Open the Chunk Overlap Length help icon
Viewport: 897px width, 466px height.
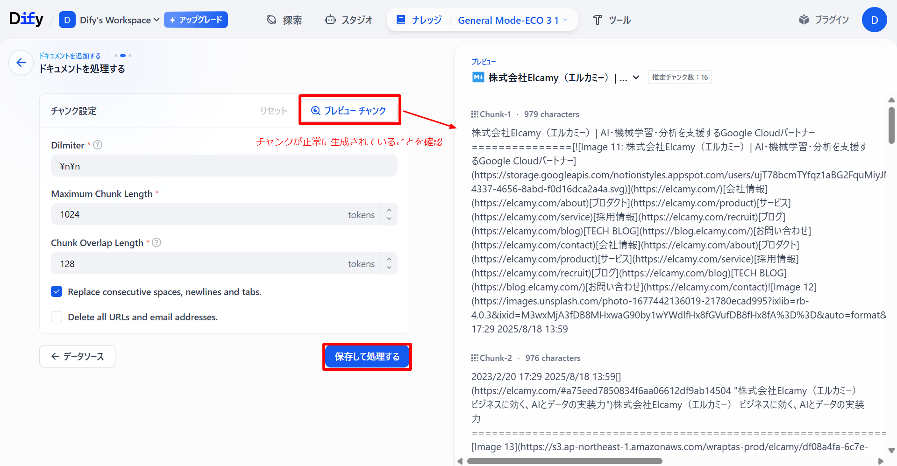click(x=157, y=242)
